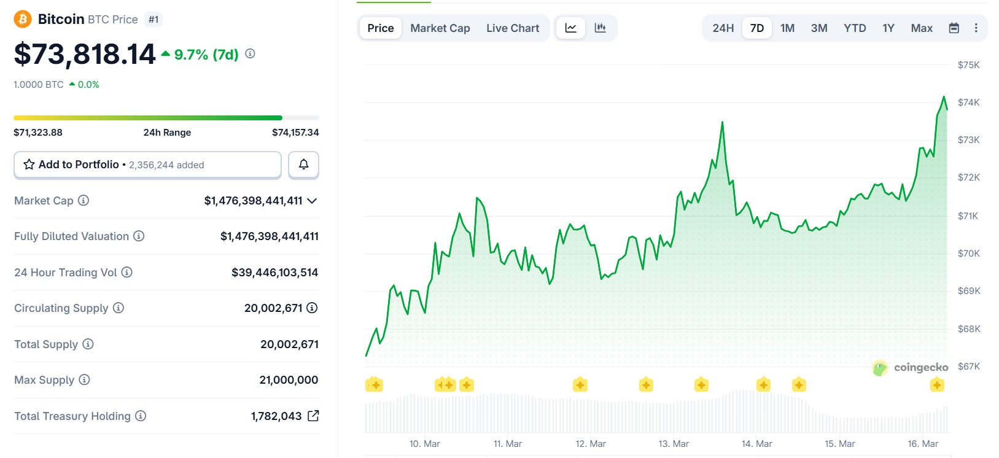This screenshot has width=999, height=458.
Task: Click the price alert bell icon
Action: coord(303,165)
